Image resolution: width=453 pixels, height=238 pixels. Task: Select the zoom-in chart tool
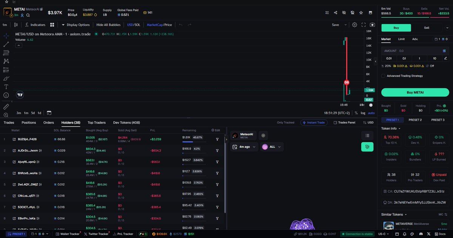(x=6, y=115)
